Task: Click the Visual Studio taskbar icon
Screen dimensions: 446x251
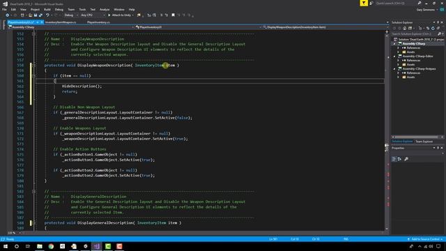Action: point(97,246)
